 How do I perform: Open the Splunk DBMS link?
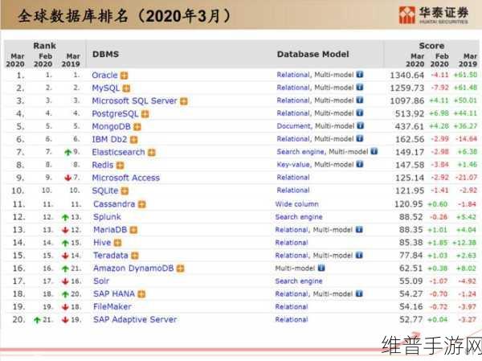point(107,217)
